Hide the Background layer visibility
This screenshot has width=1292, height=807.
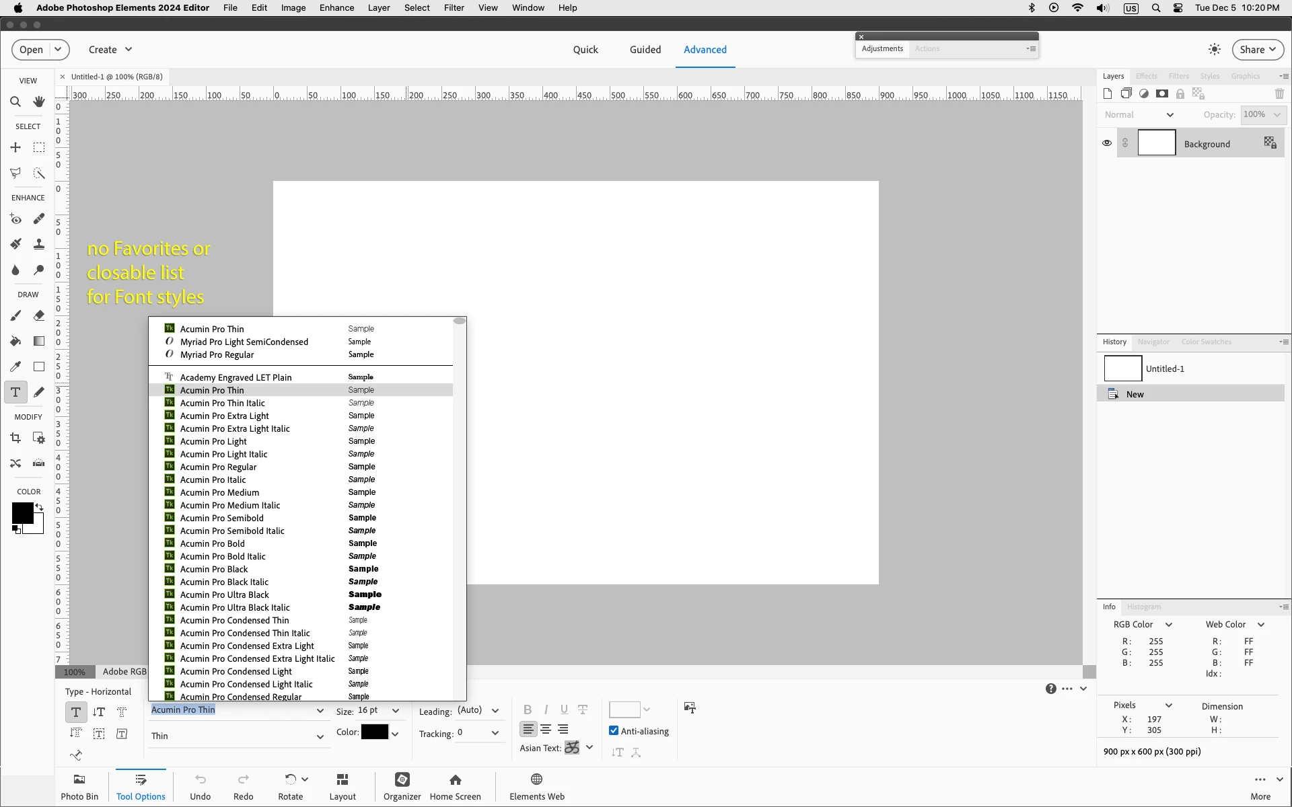pos(1107,144)
